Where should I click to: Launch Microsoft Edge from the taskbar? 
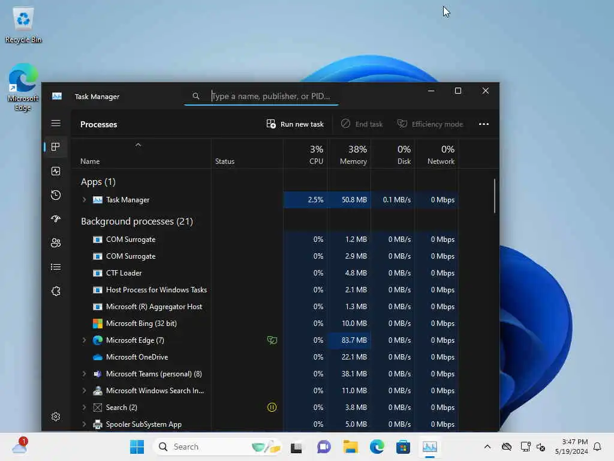coord(377,447)
